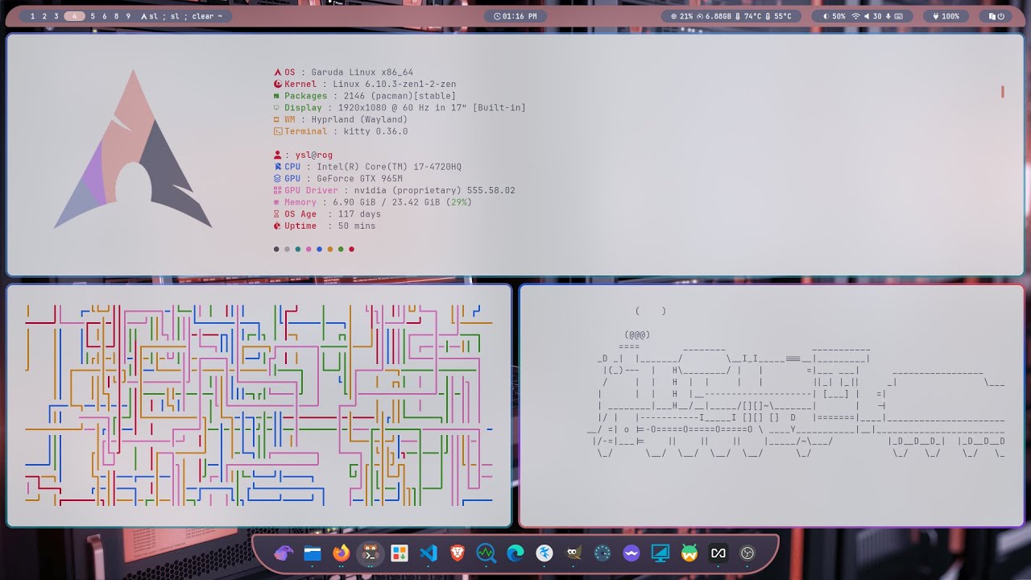Screen dimensions: 1031x580
Task: Click the CPU usage 21% readout
Action: 682,16
